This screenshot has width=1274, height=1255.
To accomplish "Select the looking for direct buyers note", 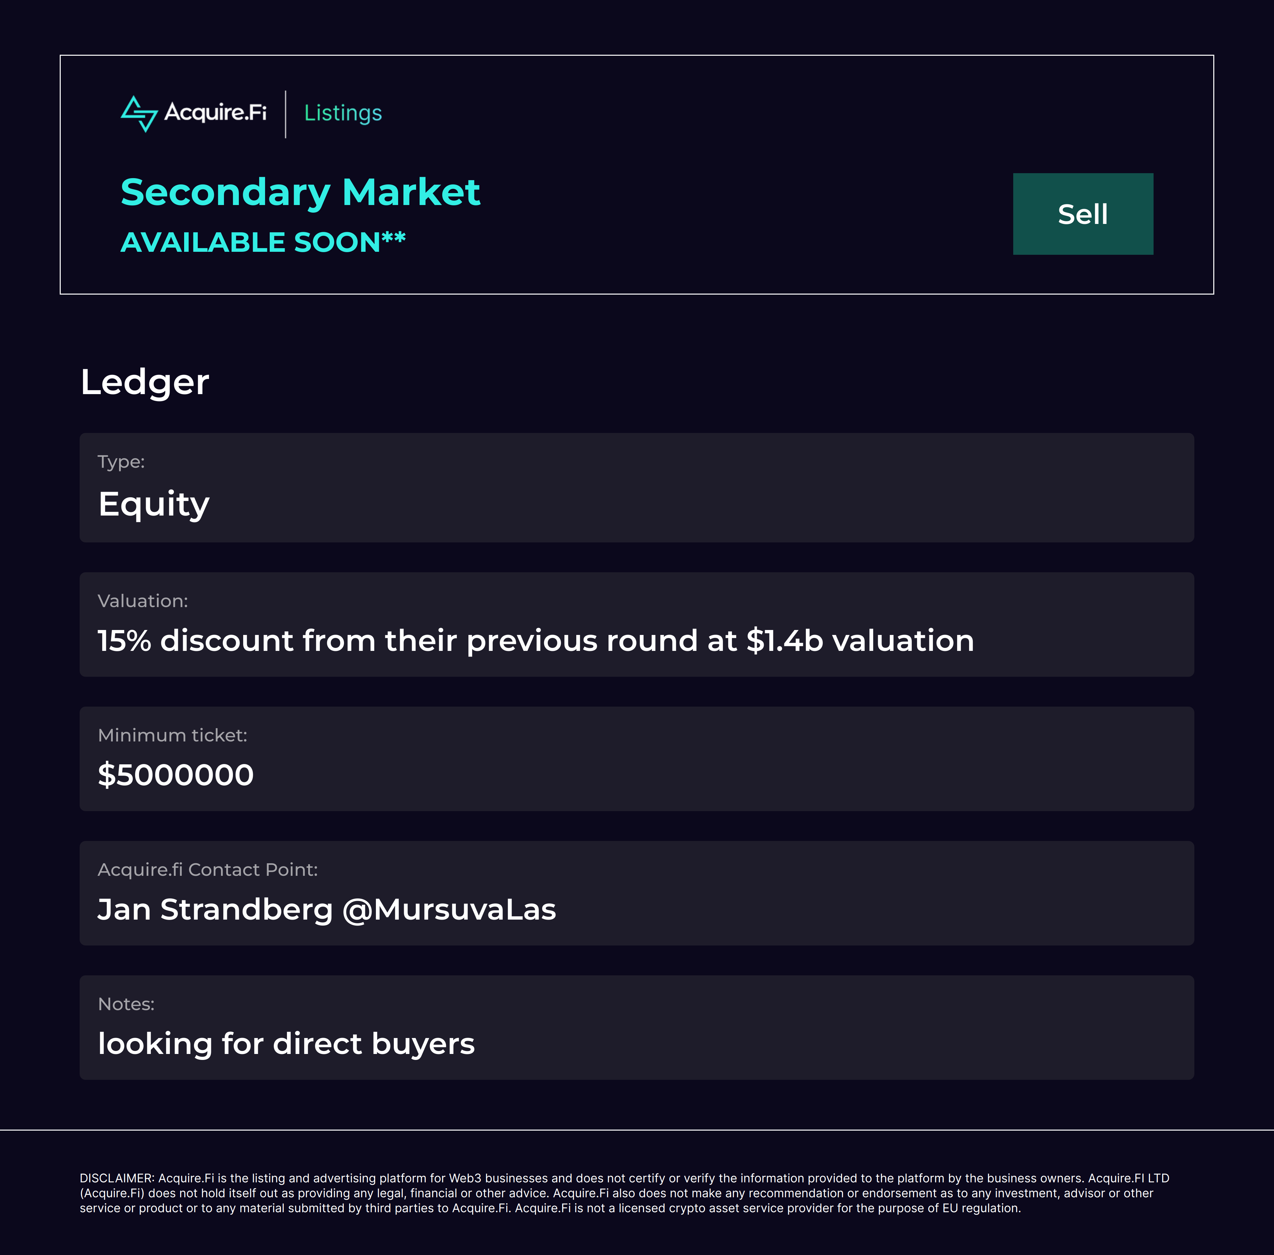I will click(286, 1044).
